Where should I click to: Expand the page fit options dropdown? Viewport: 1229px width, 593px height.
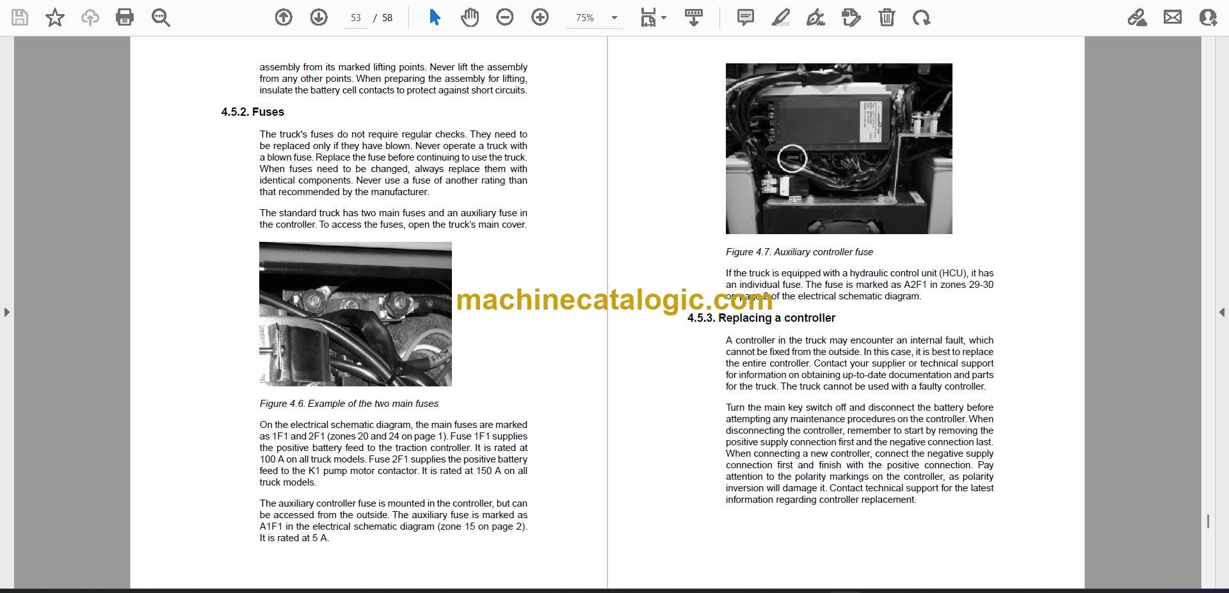point(654,17)
